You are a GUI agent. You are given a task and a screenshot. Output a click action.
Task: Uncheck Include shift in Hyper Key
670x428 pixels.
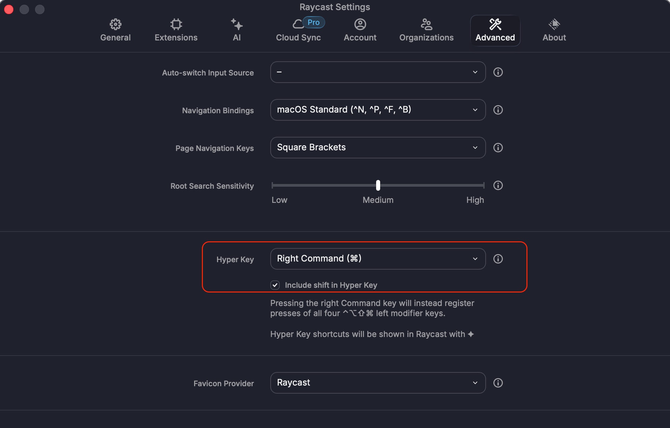pyautogui.click(x=275, y=285)
